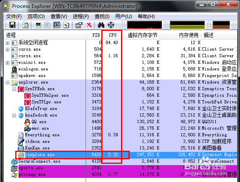Click the CPU usage history mini graph
The image size is (240, 182).
(144, 25)
